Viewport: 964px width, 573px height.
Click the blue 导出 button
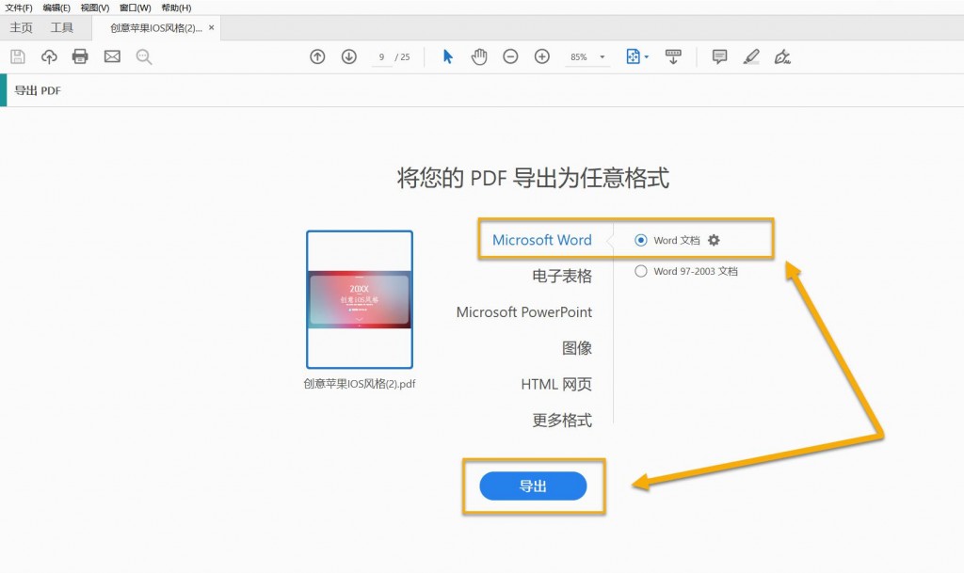pos(533,486)
